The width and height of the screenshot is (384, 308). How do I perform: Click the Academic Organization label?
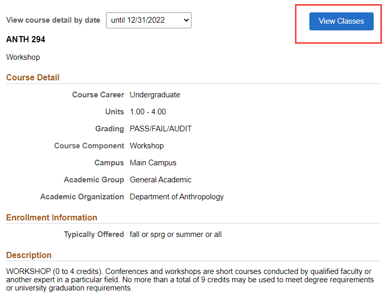point(82,197)
